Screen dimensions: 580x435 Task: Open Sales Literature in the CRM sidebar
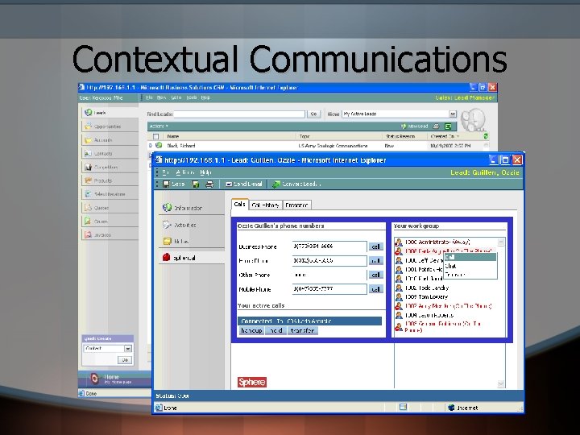(x=110, y=194)
